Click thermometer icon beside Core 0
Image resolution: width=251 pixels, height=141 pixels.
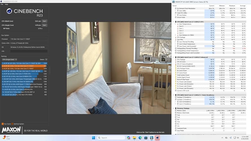tap(178, 26)
